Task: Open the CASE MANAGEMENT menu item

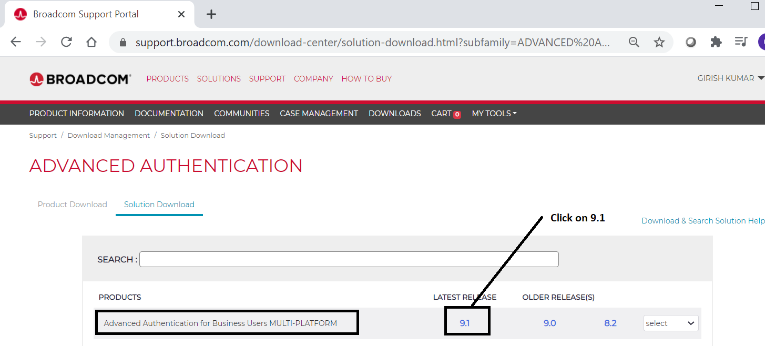Action: (x=319, y=114)
